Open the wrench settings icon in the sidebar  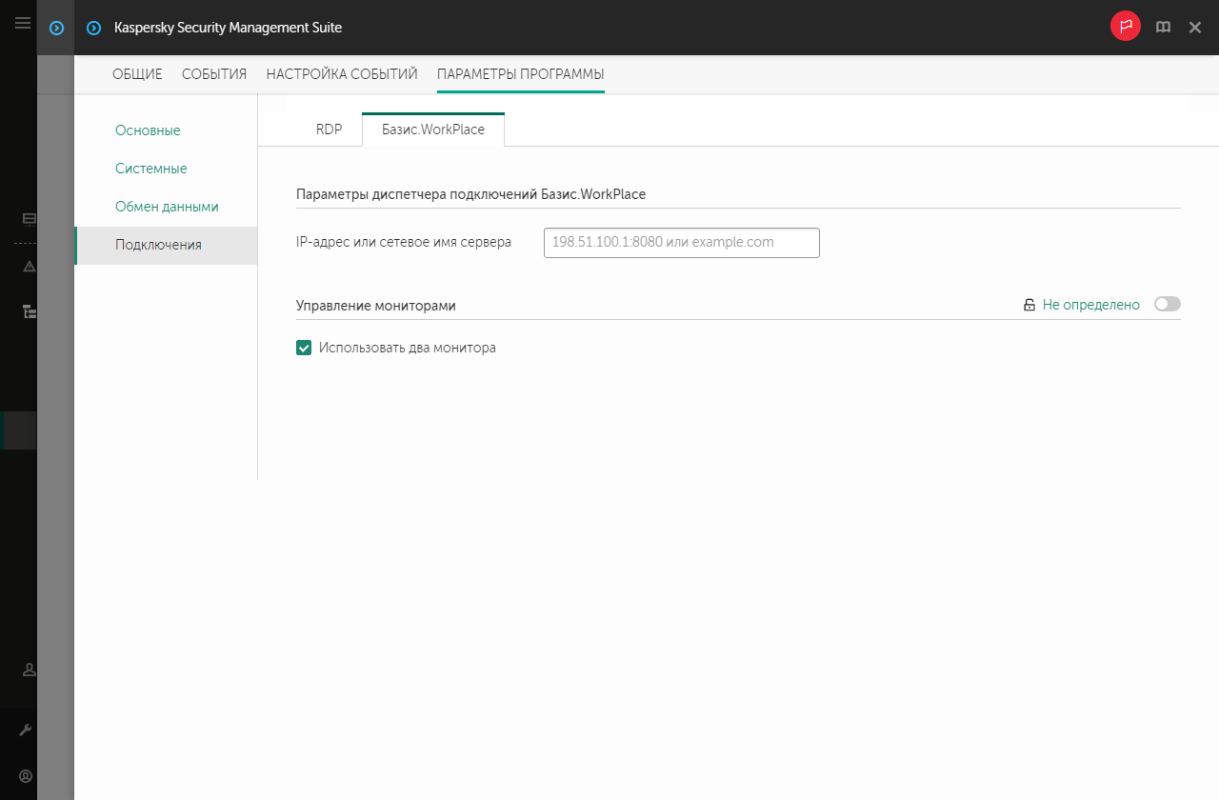[x=27, y=730]
